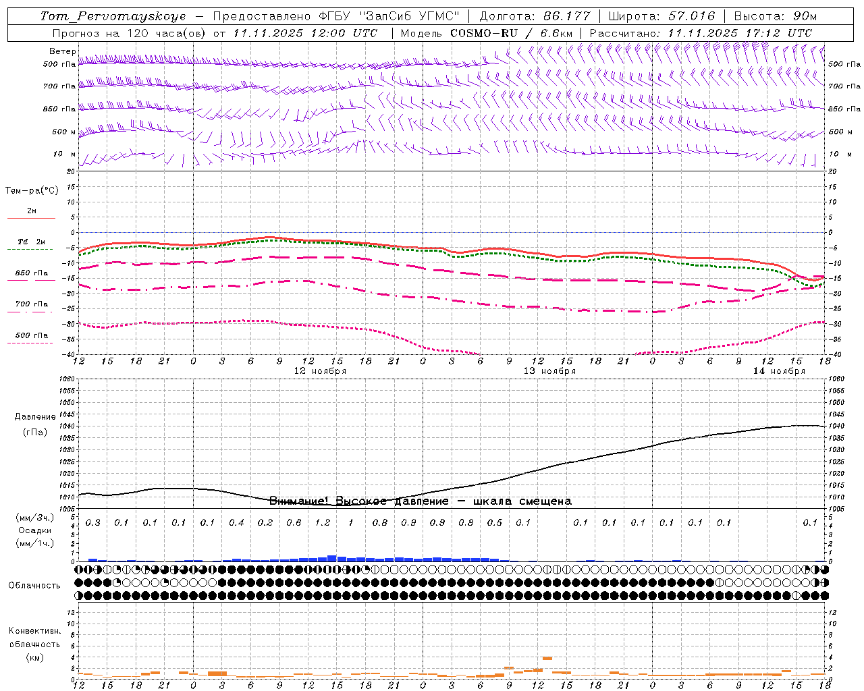Click the station name Tom_Pervomayskoye

(x=113, y=16)
